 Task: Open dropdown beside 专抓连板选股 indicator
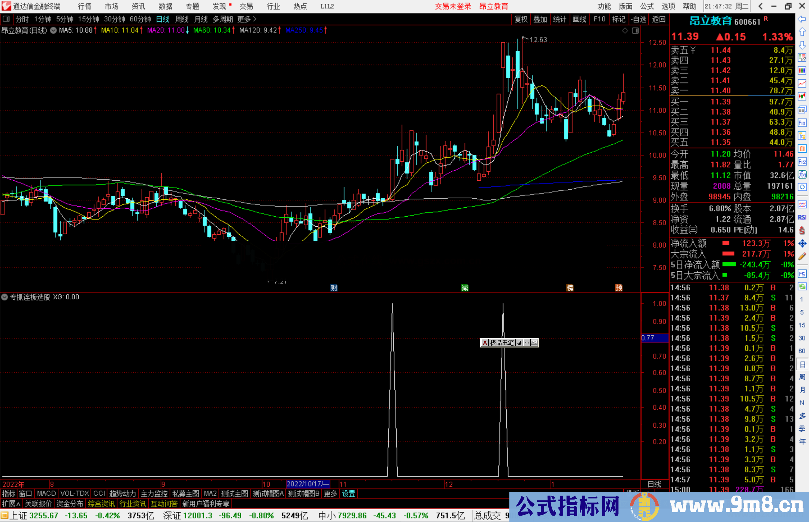coord(4,297)
